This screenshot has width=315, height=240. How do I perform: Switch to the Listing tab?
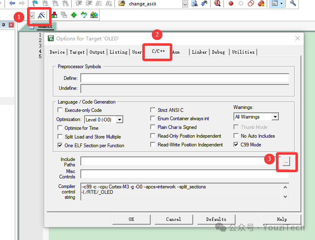point(119,52)
